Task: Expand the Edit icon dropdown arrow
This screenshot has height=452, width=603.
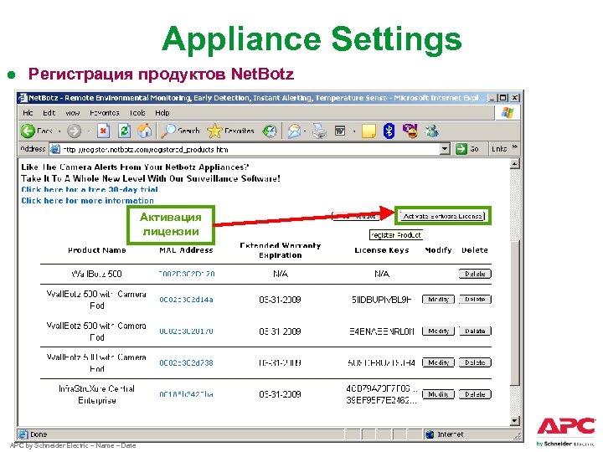Action: [353, 131]
